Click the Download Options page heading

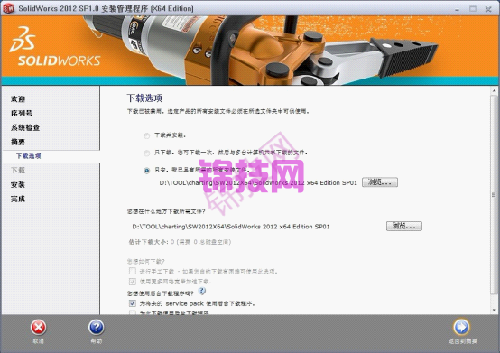pyautogui.click(x=144, y=98)
